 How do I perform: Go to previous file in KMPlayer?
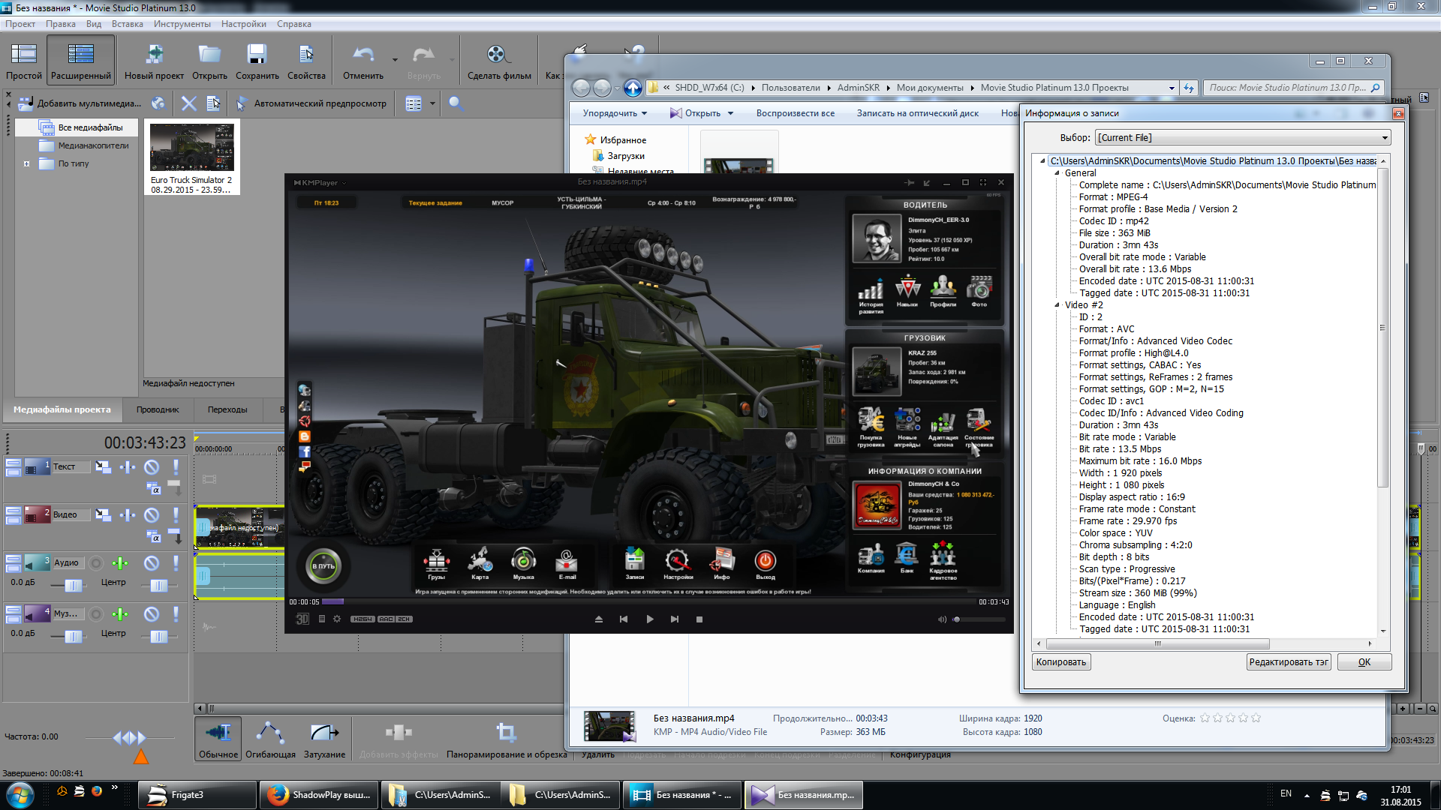pos(623,619)
